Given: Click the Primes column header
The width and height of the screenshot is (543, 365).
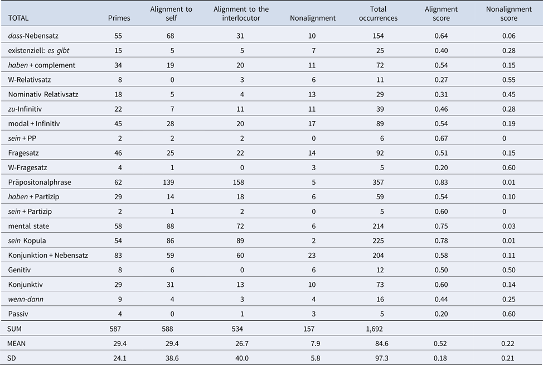Looking at the screenshot, I should [119, 18].
